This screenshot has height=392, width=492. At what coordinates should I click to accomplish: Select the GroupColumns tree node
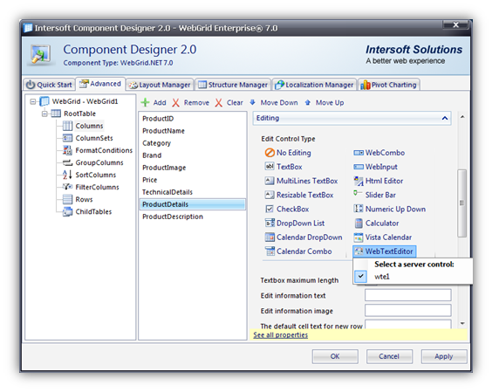point(99,162)
